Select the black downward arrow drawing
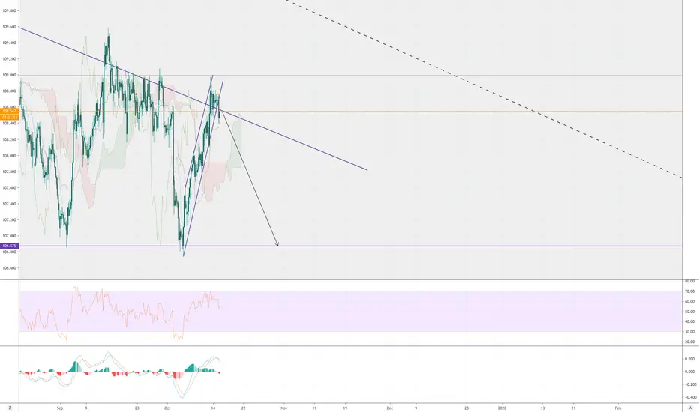699x412 pixels. [250, 178]
